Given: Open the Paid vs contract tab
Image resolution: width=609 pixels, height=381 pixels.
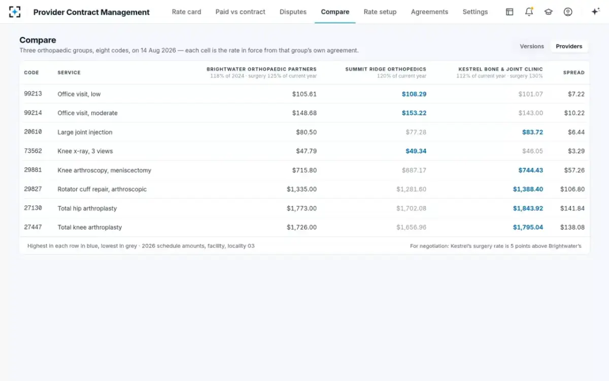Looking at the screenshot, I should point(240,12).
